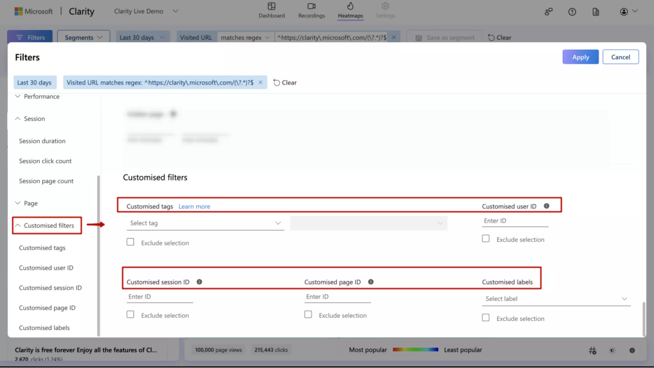The height and width of the screenshot is (368, 654).
Task: Toggle the grid overlay icon near the heatmap legend
Action: tap(592, 350)
